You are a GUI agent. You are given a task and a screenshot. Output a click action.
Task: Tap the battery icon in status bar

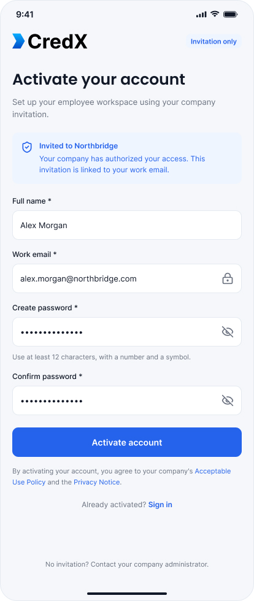(x=231, y=15)
